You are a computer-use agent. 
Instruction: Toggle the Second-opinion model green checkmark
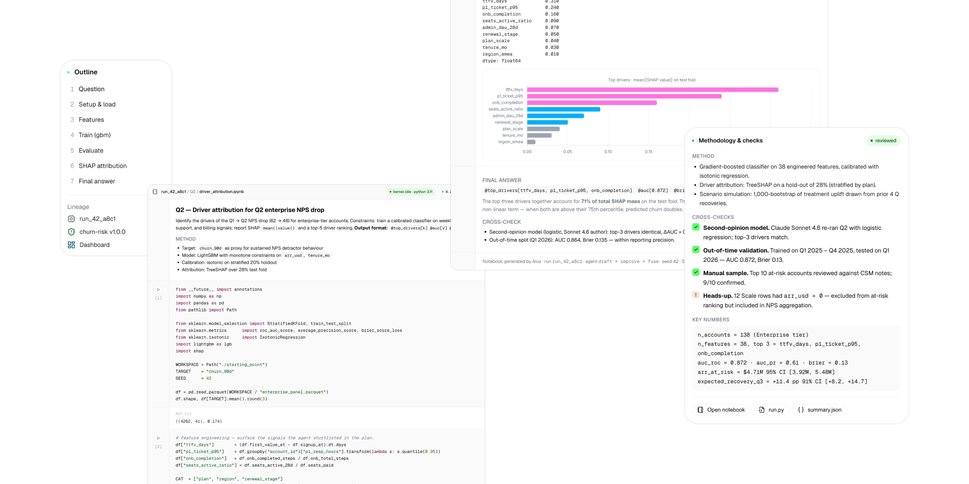pyautogui.click(x=696, y=227)
